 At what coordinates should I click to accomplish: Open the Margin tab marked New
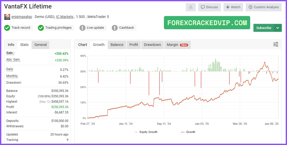(x=177, y=45)
